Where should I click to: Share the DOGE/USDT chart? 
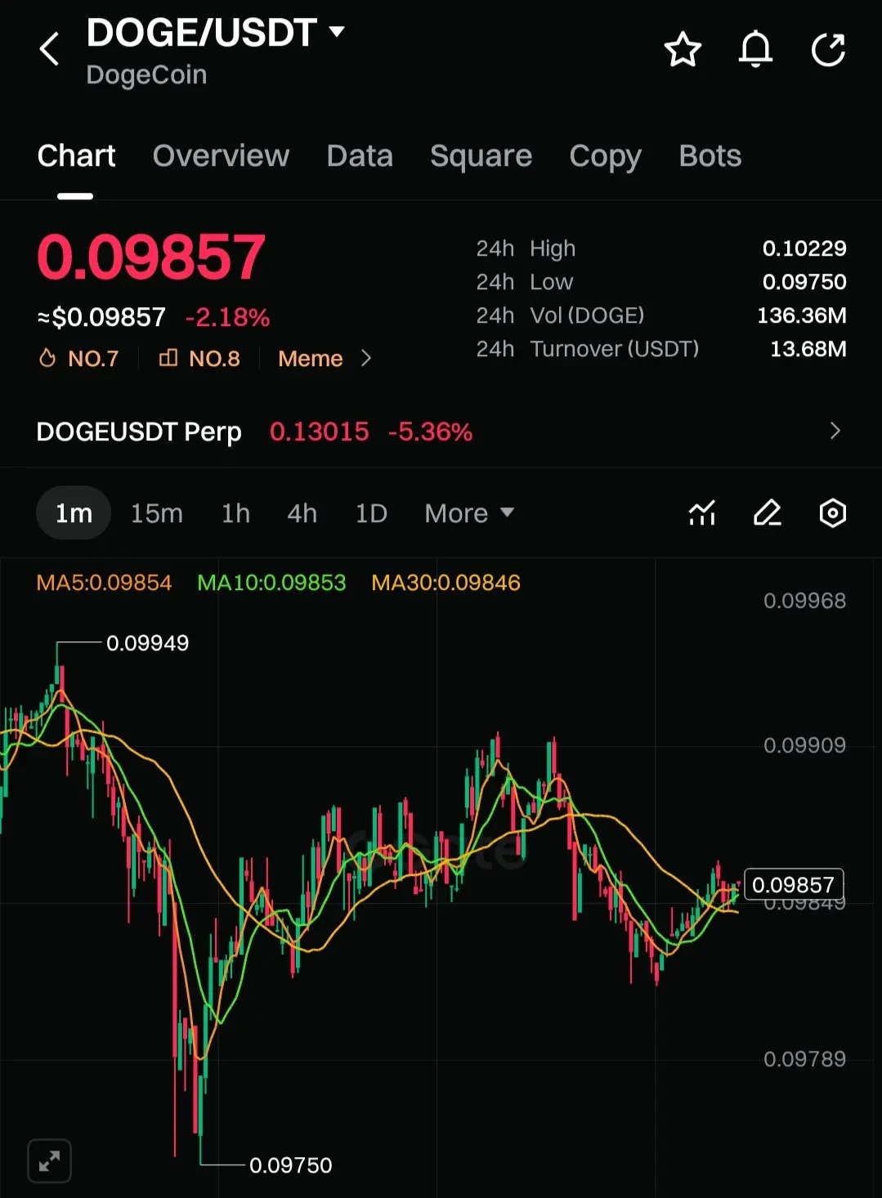point(828,50)
